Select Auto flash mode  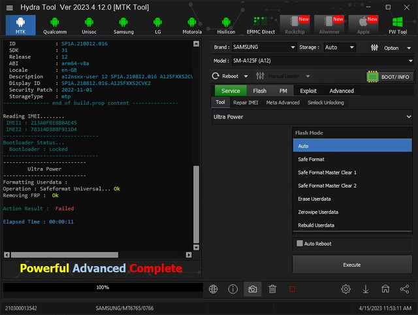coord(352,146)
